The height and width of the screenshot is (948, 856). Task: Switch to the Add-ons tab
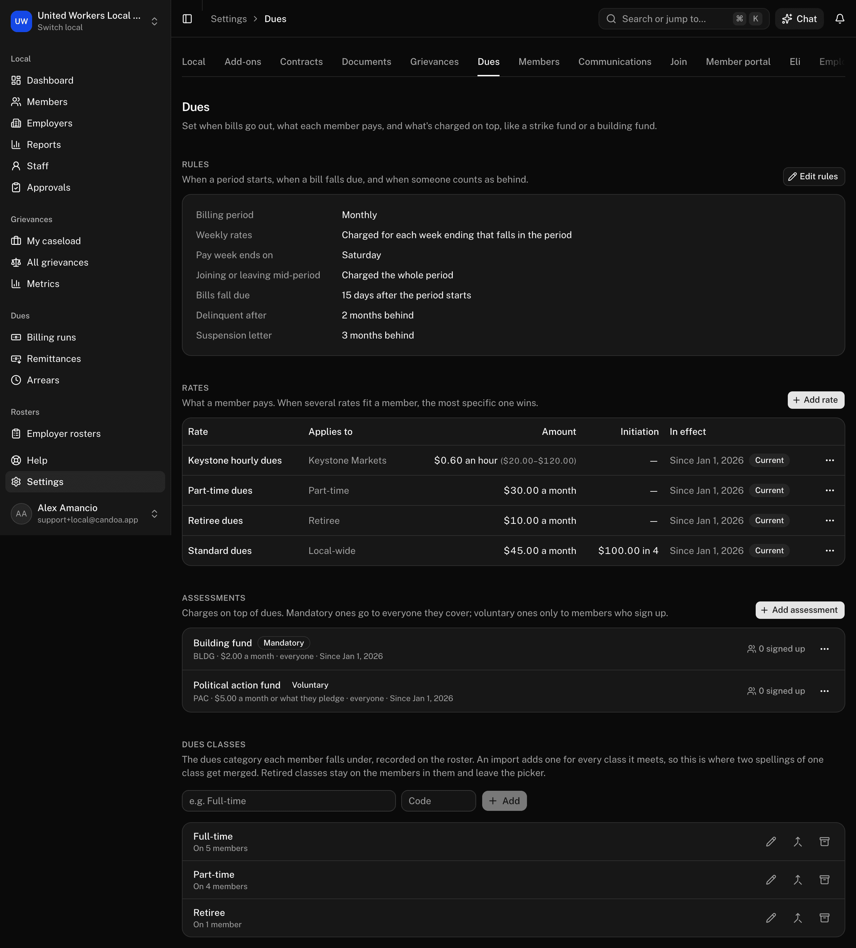click(242, 62)
